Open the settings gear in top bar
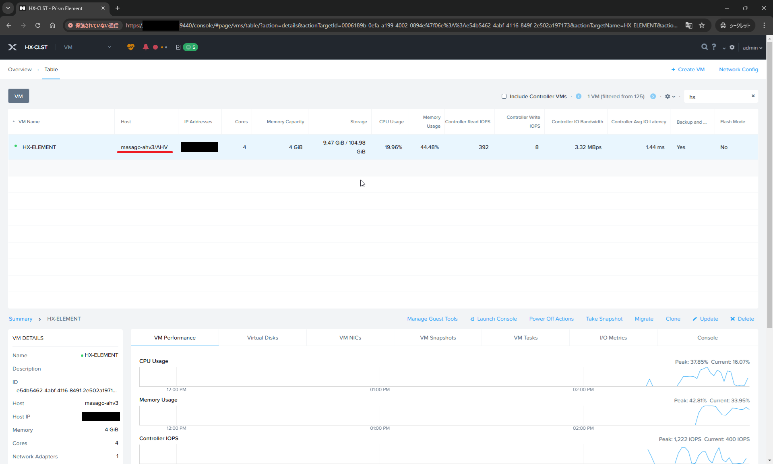This screenshot has width=773, height=464. click(732, 47)
